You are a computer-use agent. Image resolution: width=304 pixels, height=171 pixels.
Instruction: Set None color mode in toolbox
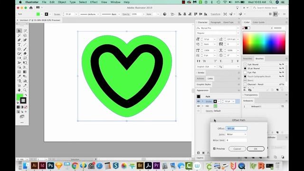pos(26,107)
